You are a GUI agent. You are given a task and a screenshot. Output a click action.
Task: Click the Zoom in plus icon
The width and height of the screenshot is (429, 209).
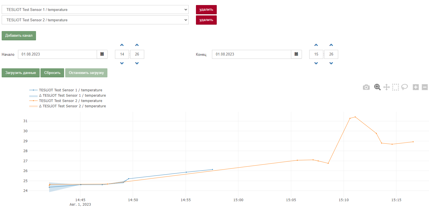pos(416,87)
